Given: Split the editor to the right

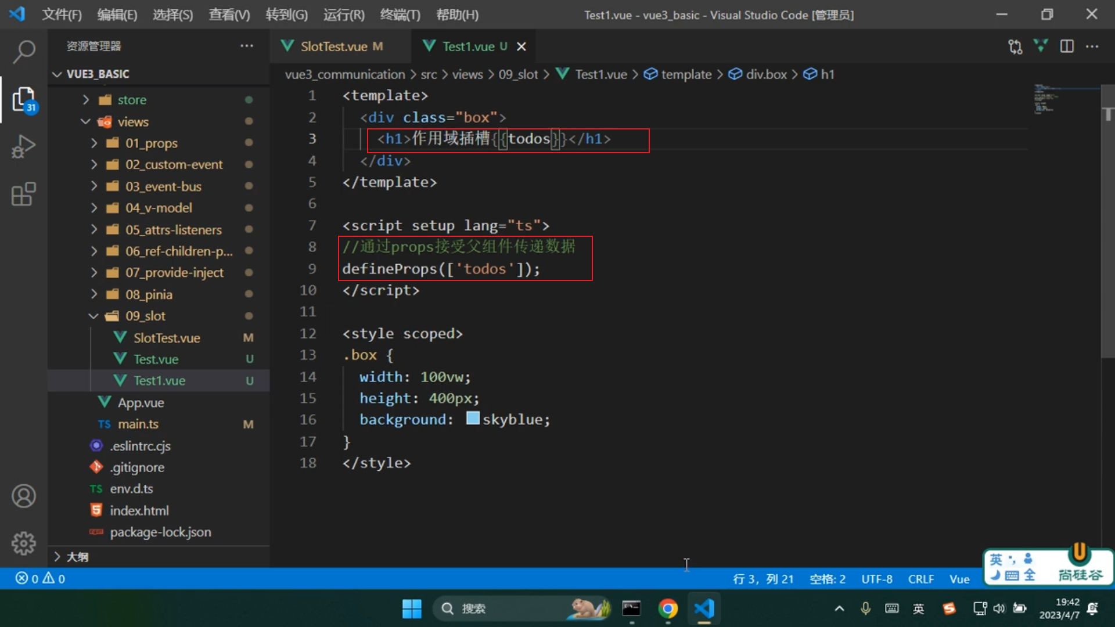Looking at the screenshot, I should 1067,46.
